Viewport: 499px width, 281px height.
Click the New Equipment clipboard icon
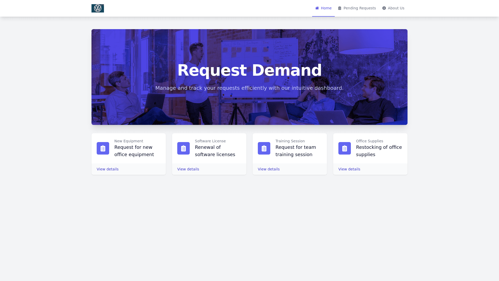click(103, 148)
